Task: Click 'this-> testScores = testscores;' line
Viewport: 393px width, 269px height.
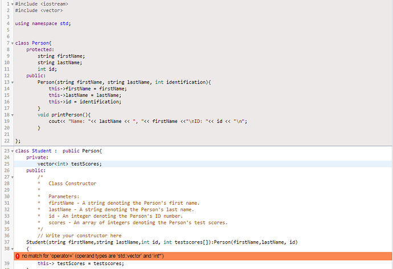Action: point(81,264)
